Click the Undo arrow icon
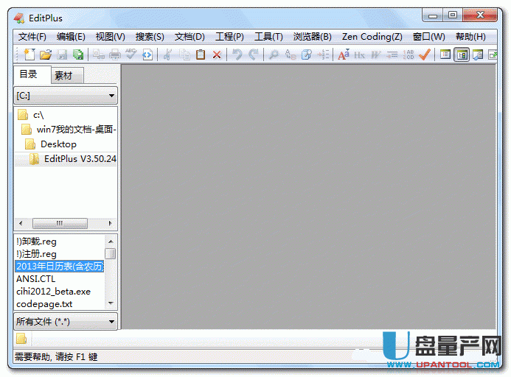 point(237,54)
